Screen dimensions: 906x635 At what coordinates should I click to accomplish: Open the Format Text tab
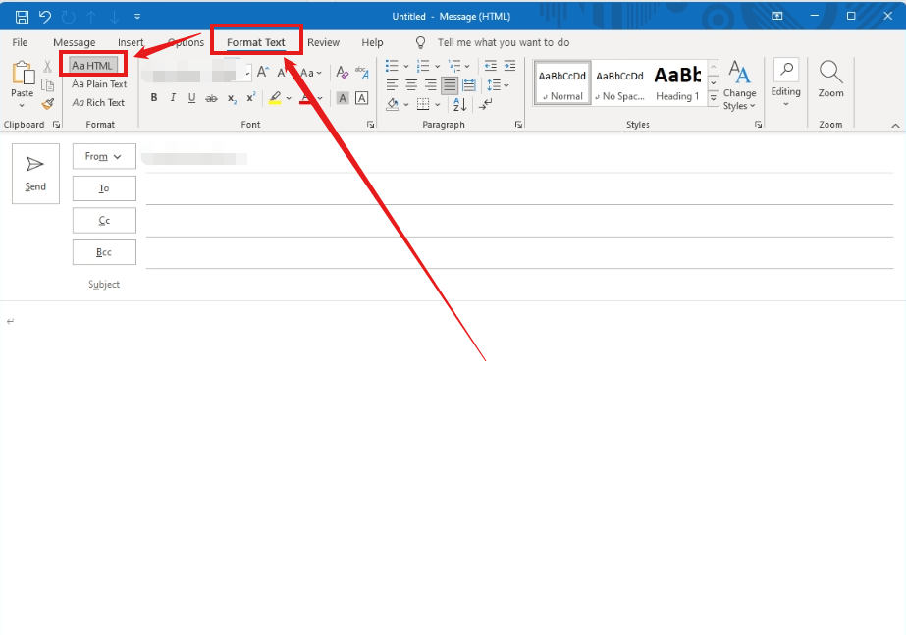pyautogui.click(x=255, y=42)
